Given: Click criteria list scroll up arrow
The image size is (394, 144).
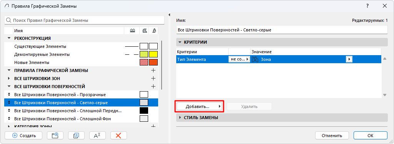Looking at the screenshot, I should [x=384, y=59].
